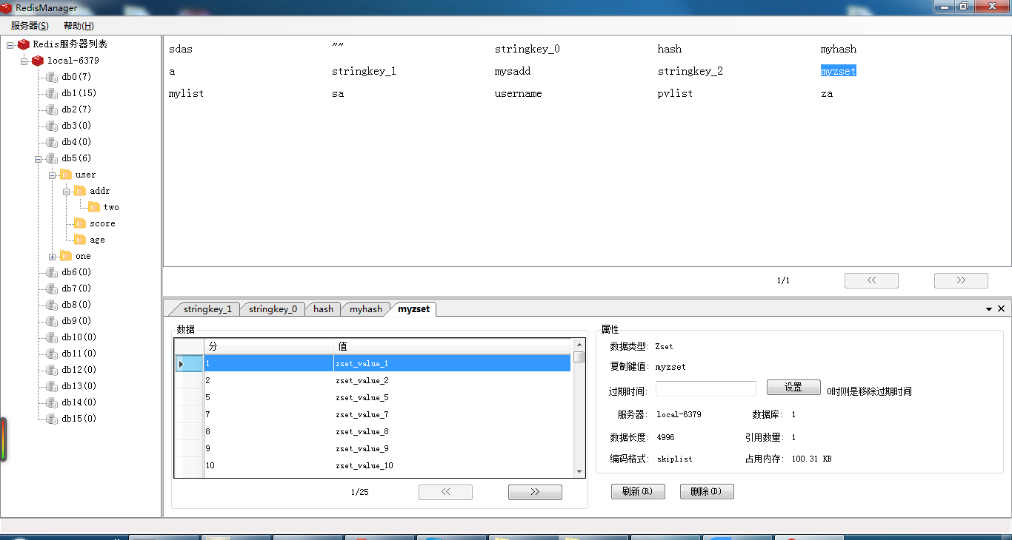The height and width of the screenshot is (540, 1012).
Task: Select the key myzset in key list
Action: coord(838,72)
